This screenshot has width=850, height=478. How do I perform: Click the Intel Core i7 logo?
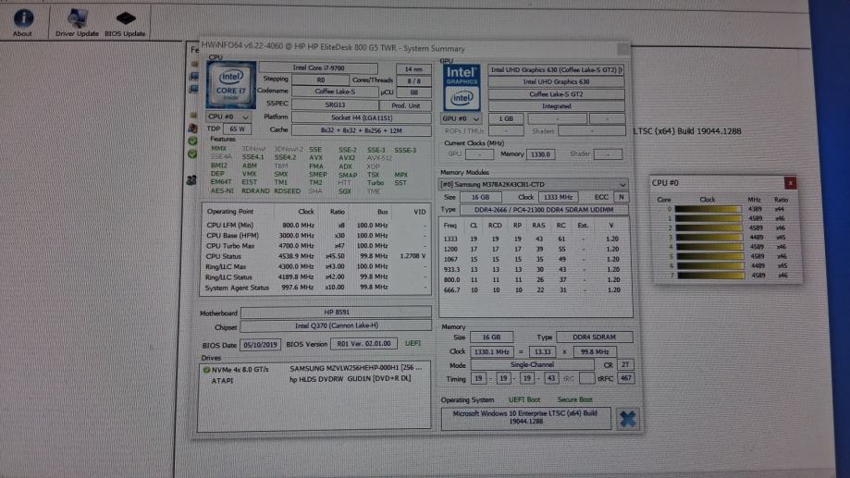point(231,85)
